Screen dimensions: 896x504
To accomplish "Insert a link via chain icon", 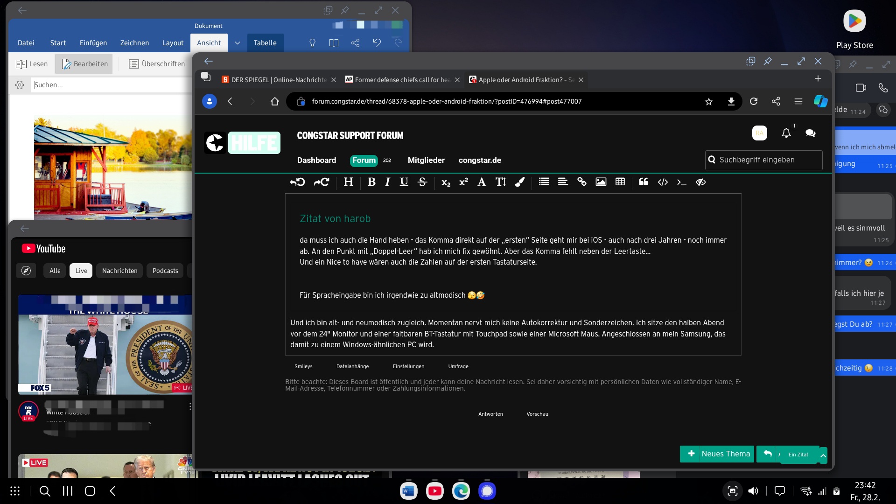I will point(582,182).
